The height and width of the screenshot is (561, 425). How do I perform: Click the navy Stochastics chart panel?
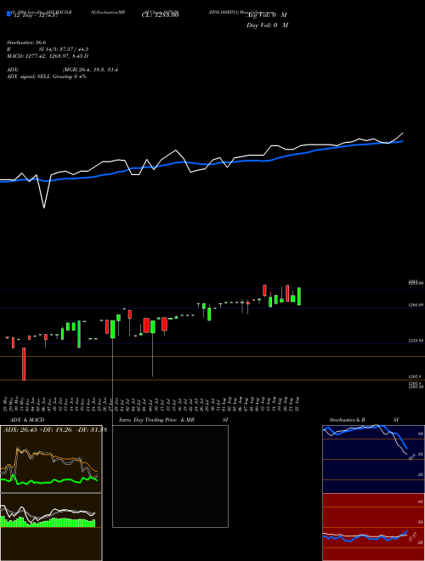coord(373,459)
